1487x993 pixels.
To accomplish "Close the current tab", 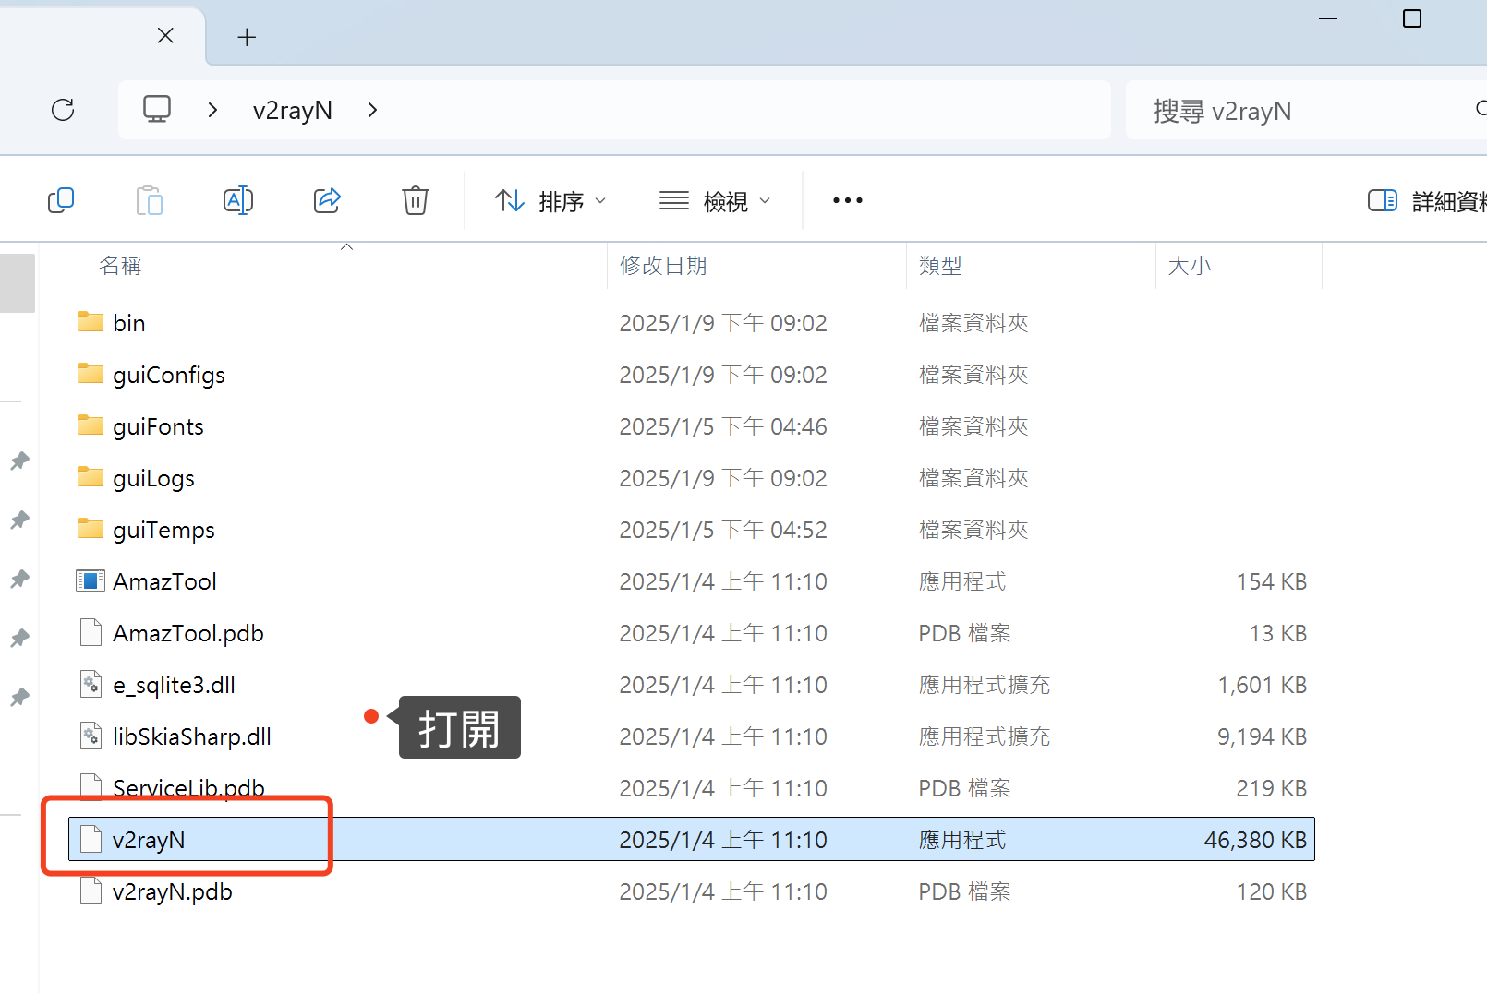I will (165, 35).
